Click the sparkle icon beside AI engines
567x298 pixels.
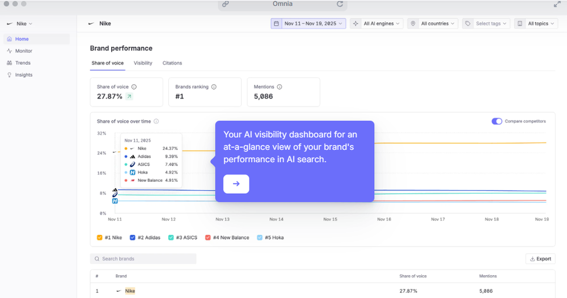pyautogui.click(x=356, y=23)
